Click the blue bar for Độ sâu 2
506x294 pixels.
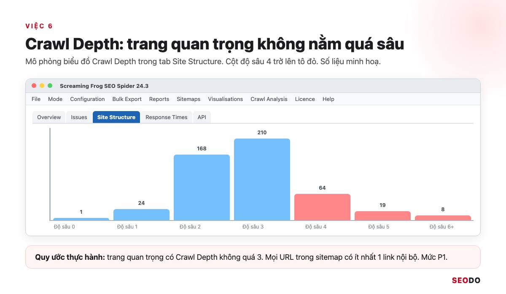click(x=202, y=187)
